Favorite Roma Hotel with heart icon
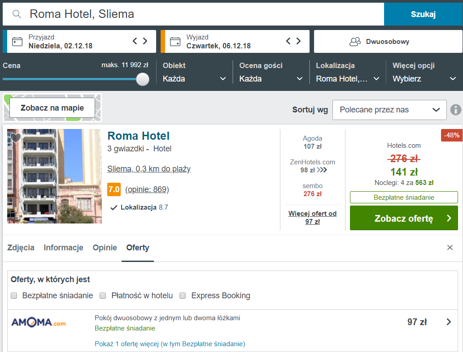 point(16,137)
